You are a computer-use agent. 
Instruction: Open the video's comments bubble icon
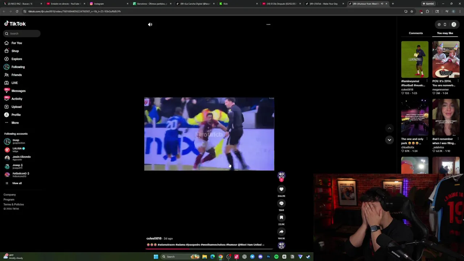click(x=281, y=203)
